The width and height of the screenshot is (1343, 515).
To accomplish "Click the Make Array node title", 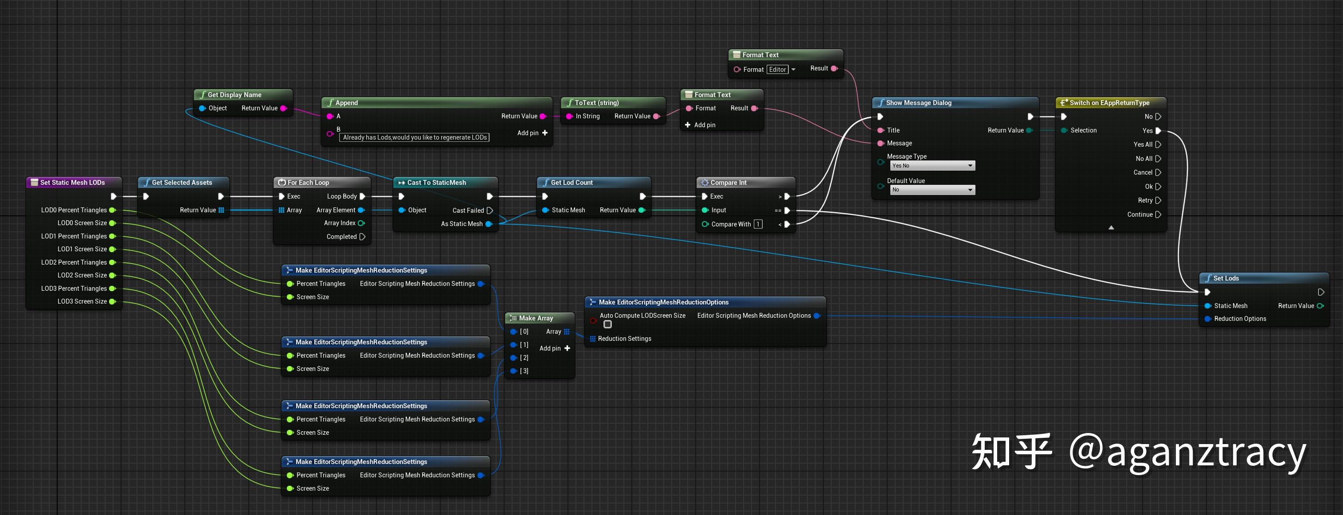I will coord(536,318).
